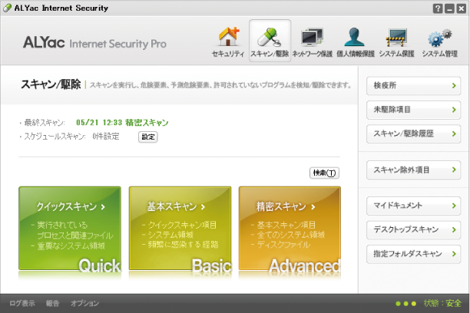Close the ALYac window
The image size is (470, 313).
(x=461, y=8)
